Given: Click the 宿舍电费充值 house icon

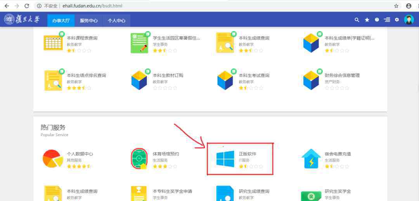Looking at the screenshot, I should [x=311, y=159].
